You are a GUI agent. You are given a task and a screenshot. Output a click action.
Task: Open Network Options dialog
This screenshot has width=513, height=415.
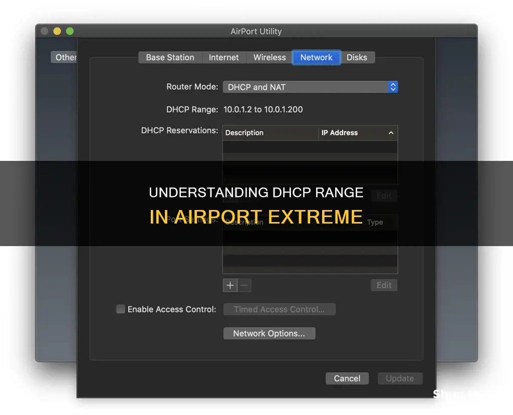pyautogui.click(x=269, y=333)
